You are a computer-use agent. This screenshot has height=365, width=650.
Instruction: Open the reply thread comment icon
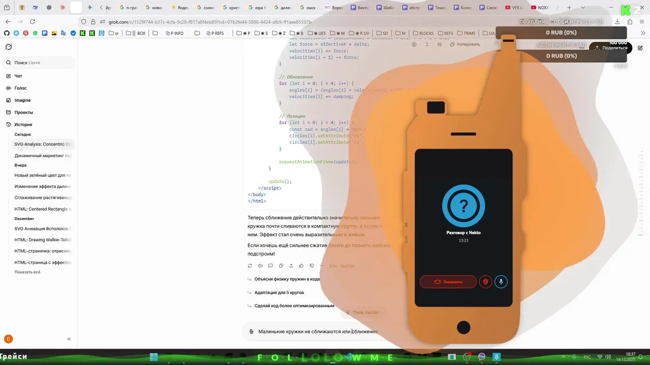click(270, 266)
